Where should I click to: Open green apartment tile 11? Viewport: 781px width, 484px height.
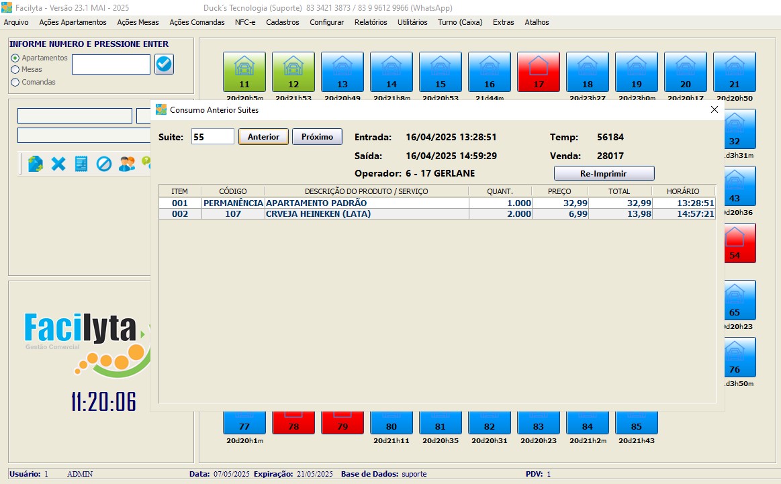(x=244, y=72)
